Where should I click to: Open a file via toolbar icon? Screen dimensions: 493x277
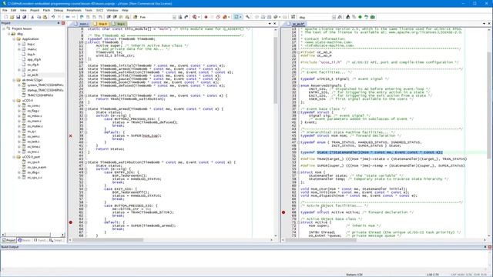tap(12, 17)
